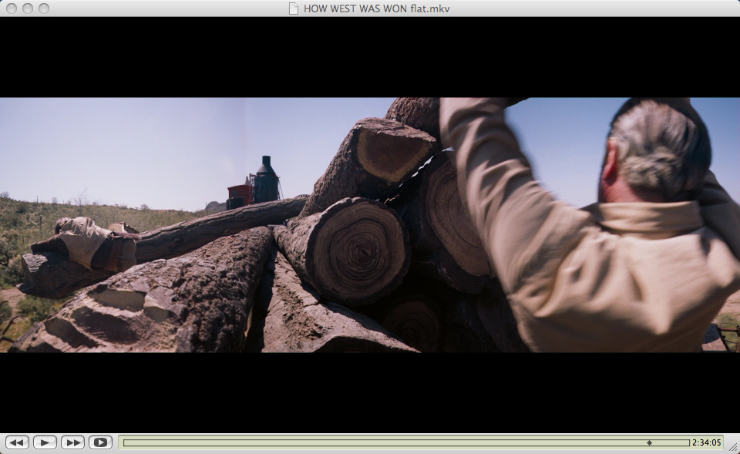Click the diamond playhead marker on timeline
Screen dimensions: 740x454
tap(649, 442)
